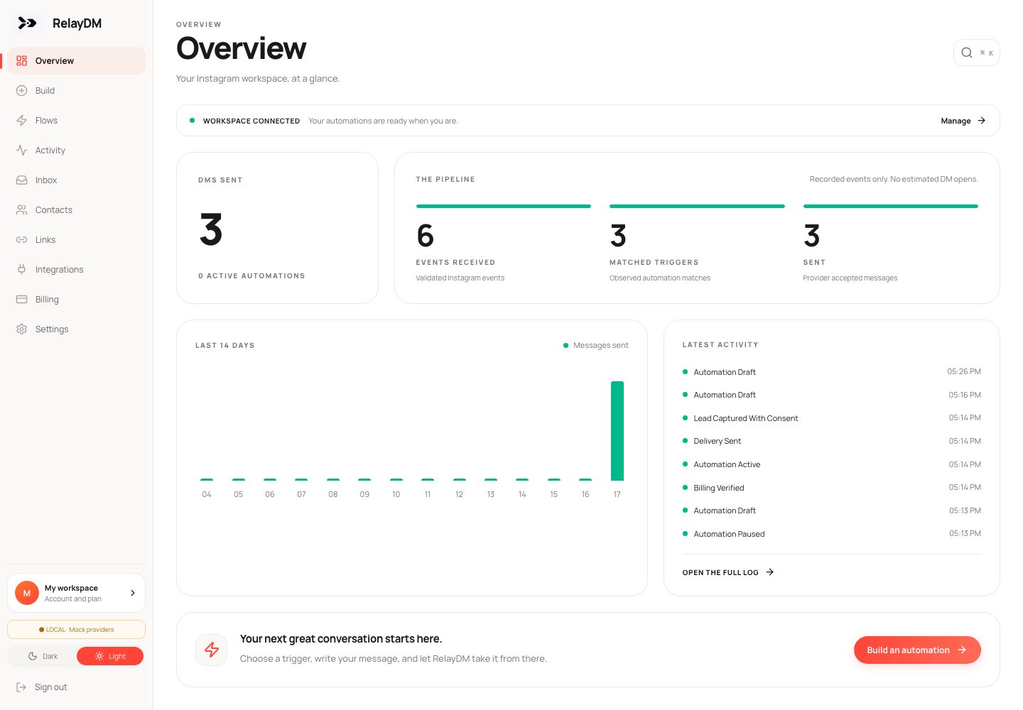Click the M workspace avatar
This screenshot has width=1023, height=710.
click(27, 593)
